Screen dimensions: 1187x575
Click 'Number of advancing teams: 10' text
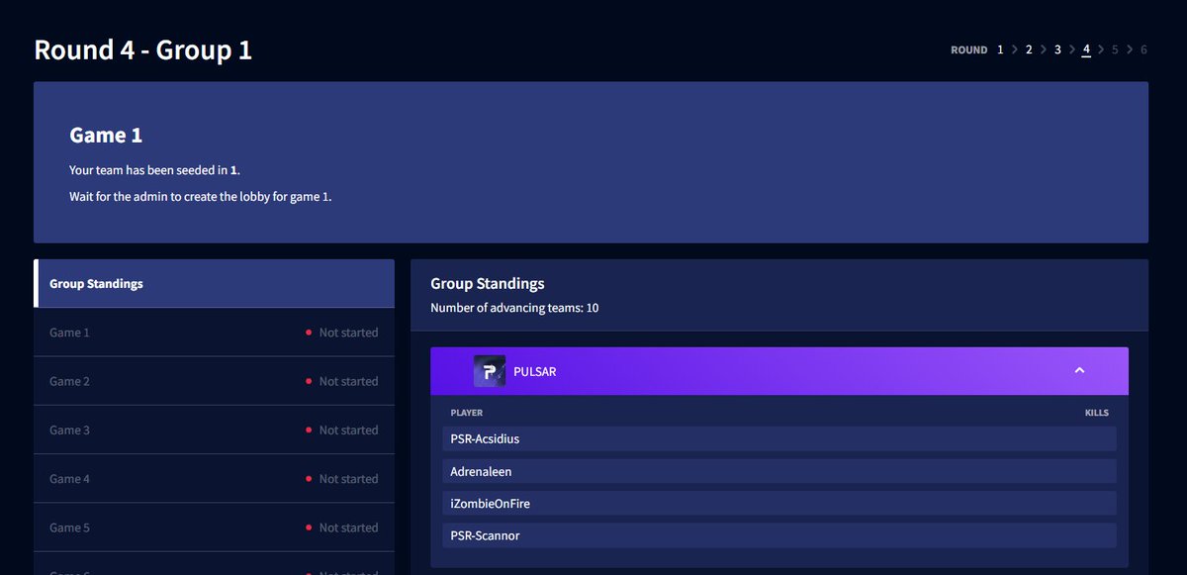pyautogui.click(x=514, y=308)
